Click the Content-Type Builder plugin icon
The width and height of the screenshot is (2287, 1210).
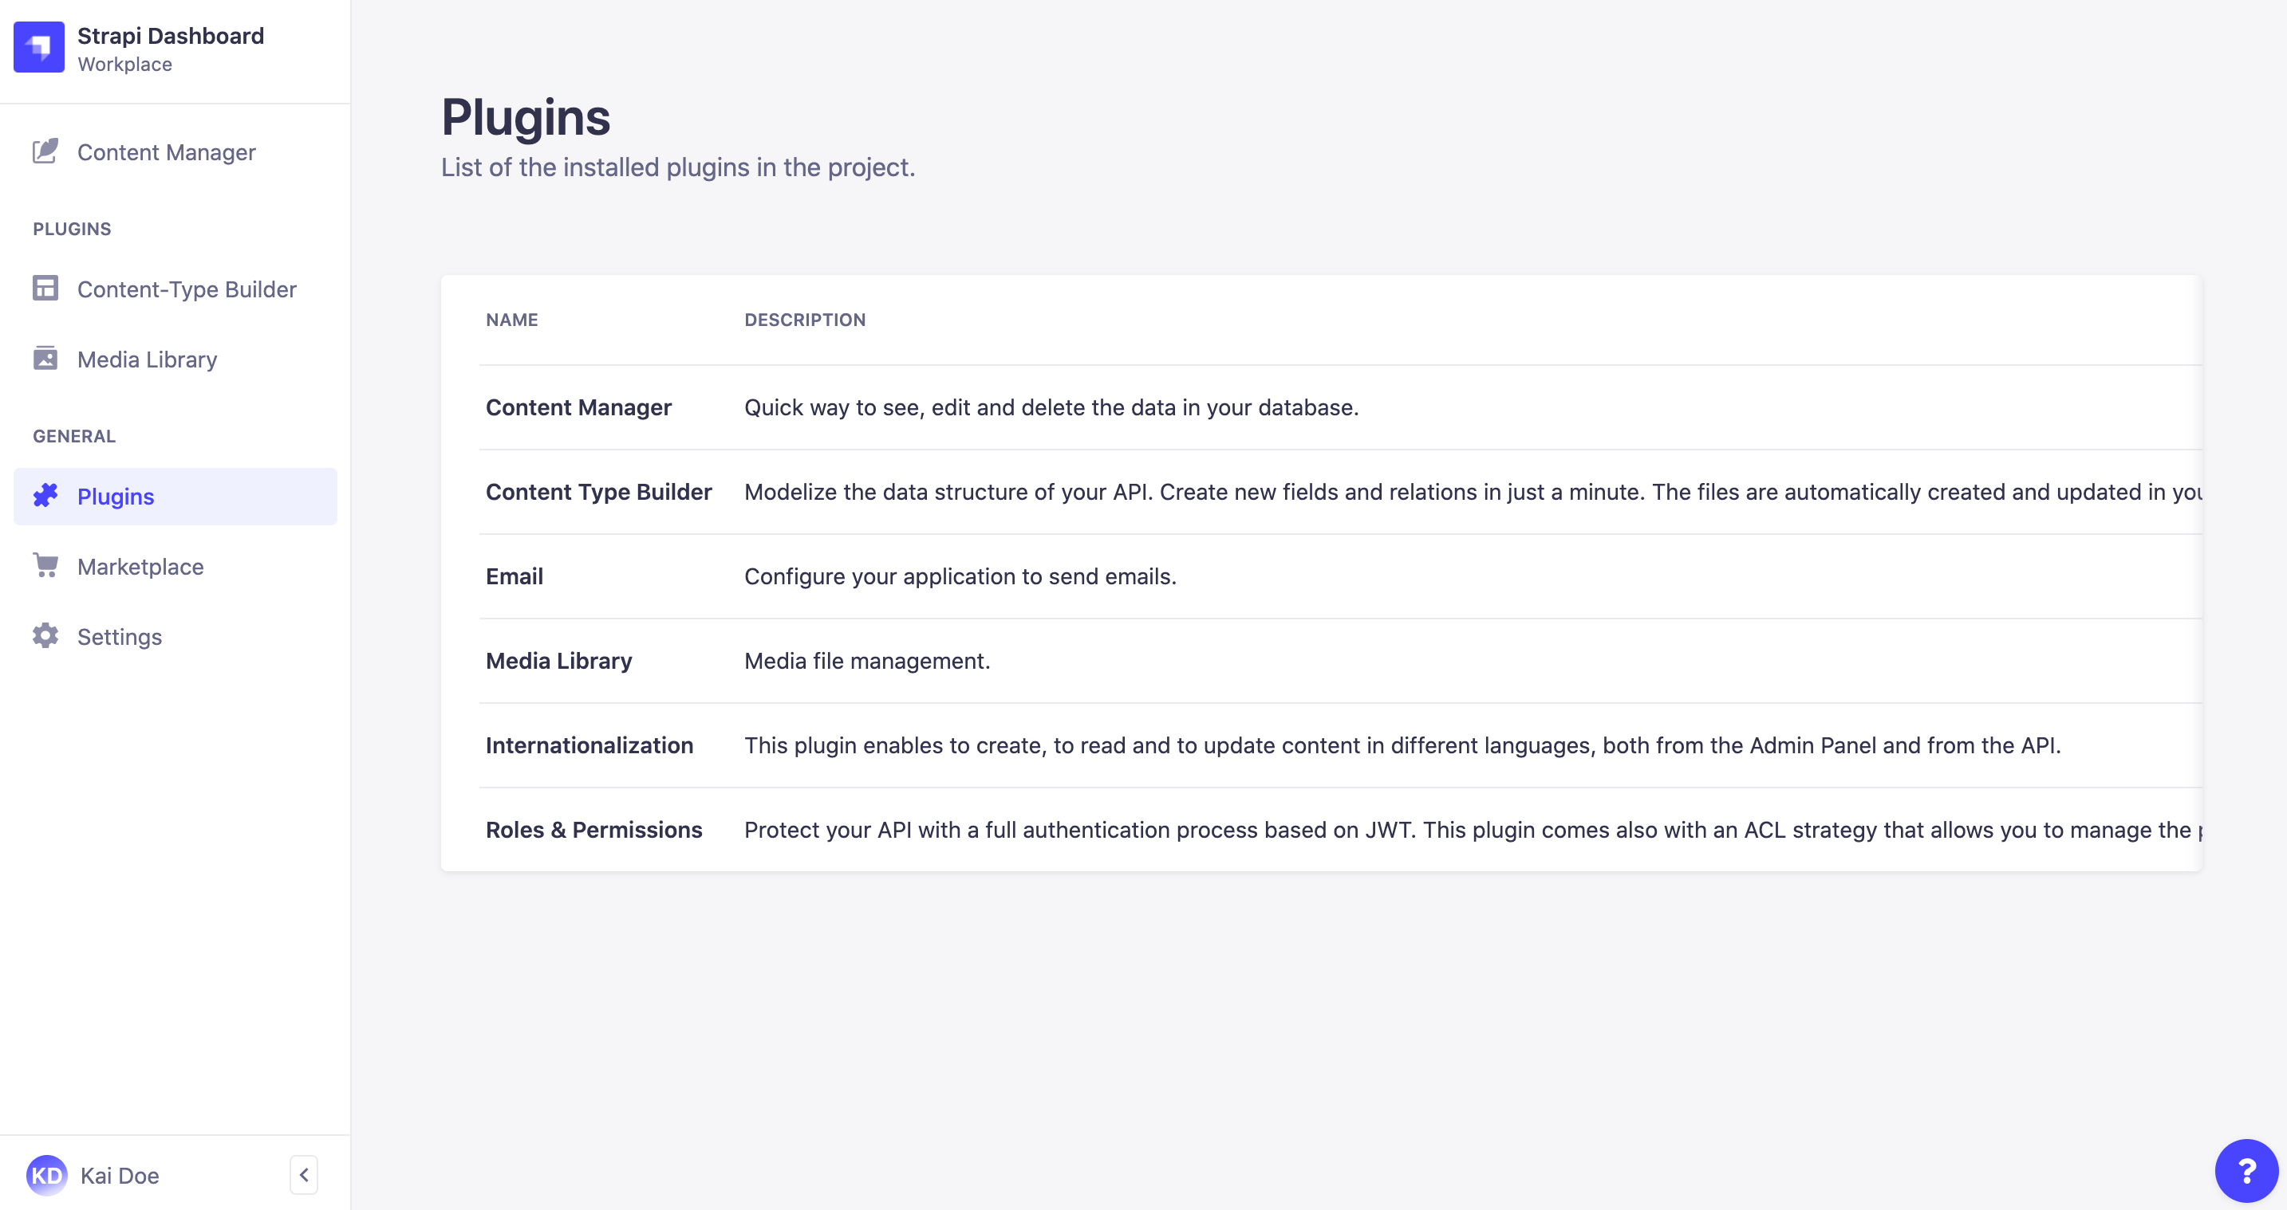pos(45,289)
